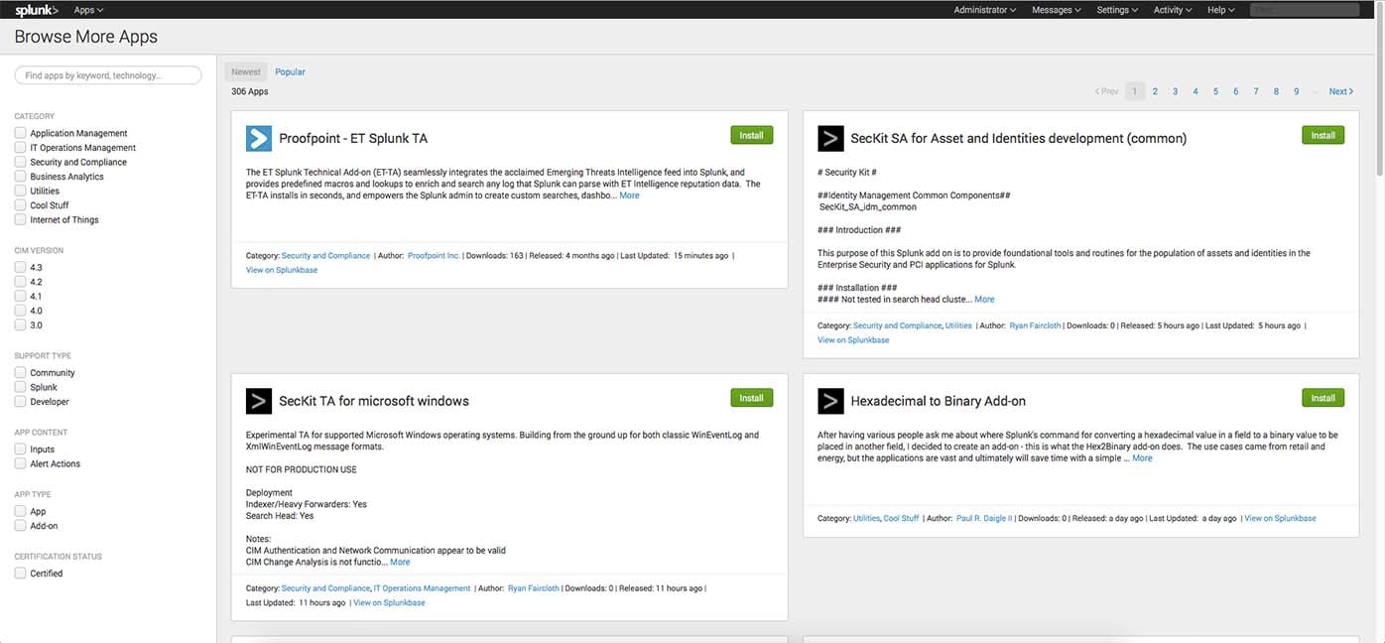1385x643 pixels.
Task: Open IT Operations Management link in SecKit TA card
Action: pyautogui.click(x=422, y=588)
